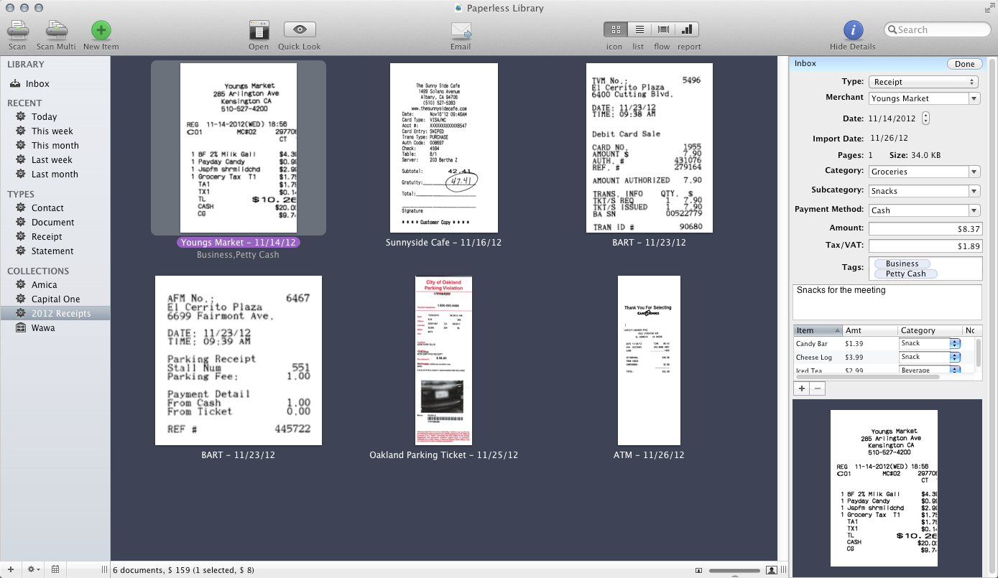The width and height of the screenshot is (998, 578).
Task: Click the notes field "Snacks for the meeting"
Action: (887, 302)
